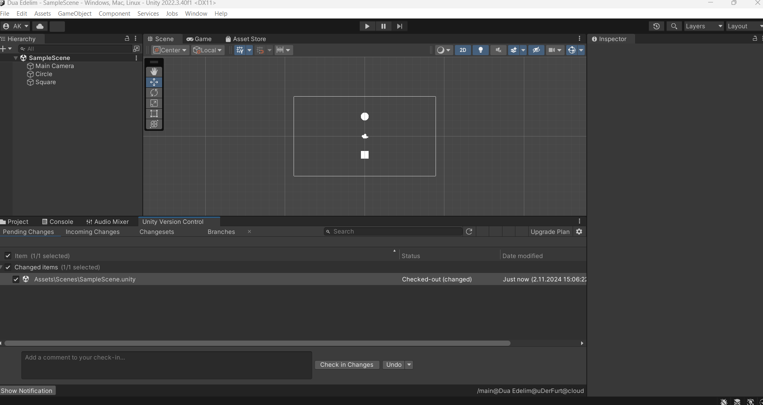Click the Upgrade Plan button
Image resolution: width=763 pixels, height=405 pixels.
[550, 231]
